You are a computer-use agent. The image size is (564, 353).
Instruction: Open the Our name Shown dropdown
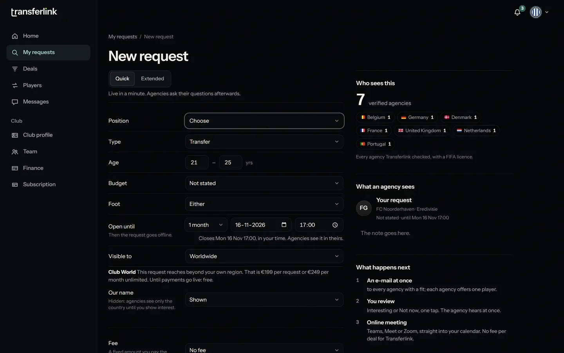[264, 300]
